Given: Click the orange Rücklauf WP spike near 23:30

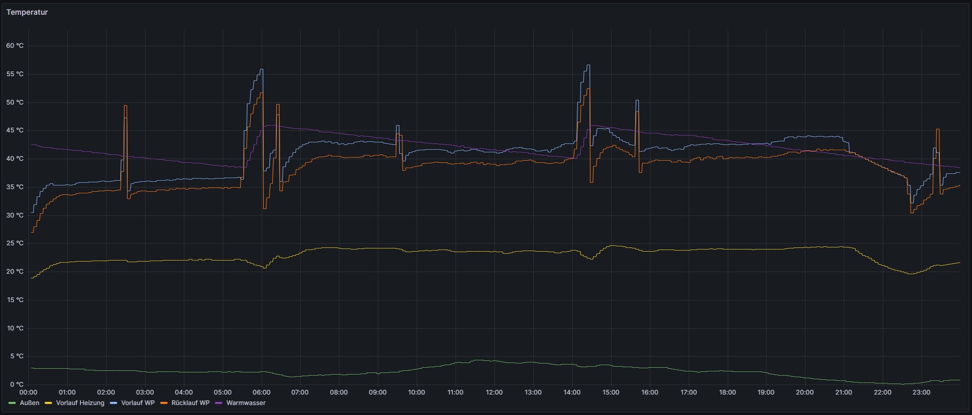Looking at the screenshot, I should tap(937, 129).
